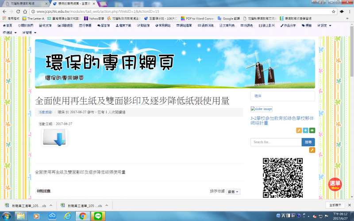Viewport: 354px width, 221px height.
Task: Open the Chrome menu three-dot icon
Action: click(x=350, y=11)
